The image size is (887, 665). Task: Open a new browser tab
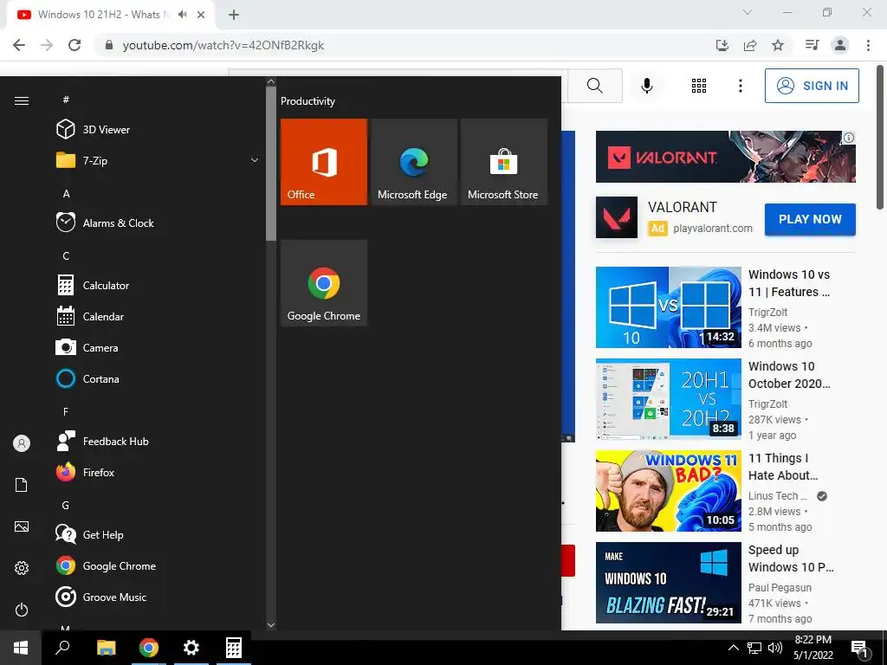(x=234, y=15)
